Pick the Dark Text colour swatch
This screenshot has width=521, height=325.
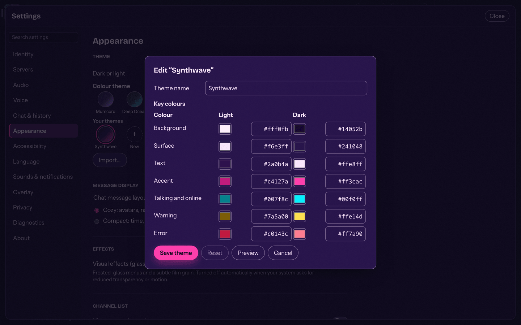point(300,164)
